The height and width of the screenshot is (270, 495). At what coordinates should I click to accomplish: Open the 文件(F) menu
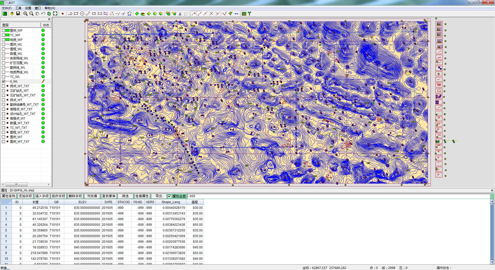[x=7, y=8]
